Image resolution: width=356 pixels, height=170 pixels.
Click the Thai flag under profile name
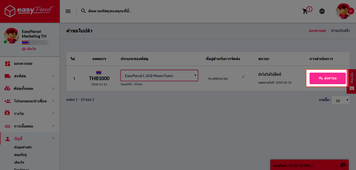pos(25,42)
